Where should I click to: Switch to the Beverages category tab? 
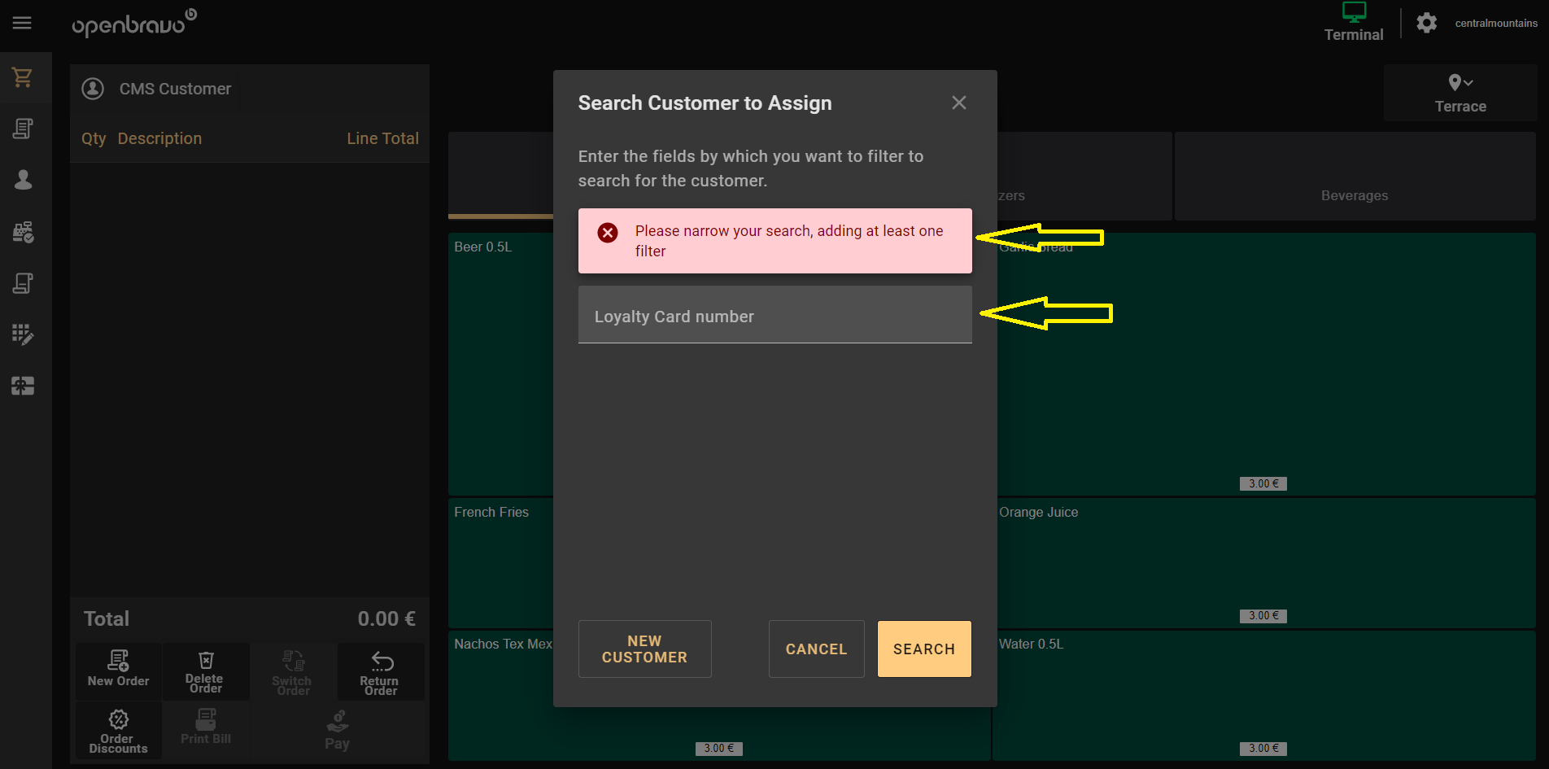point(1355,176)
